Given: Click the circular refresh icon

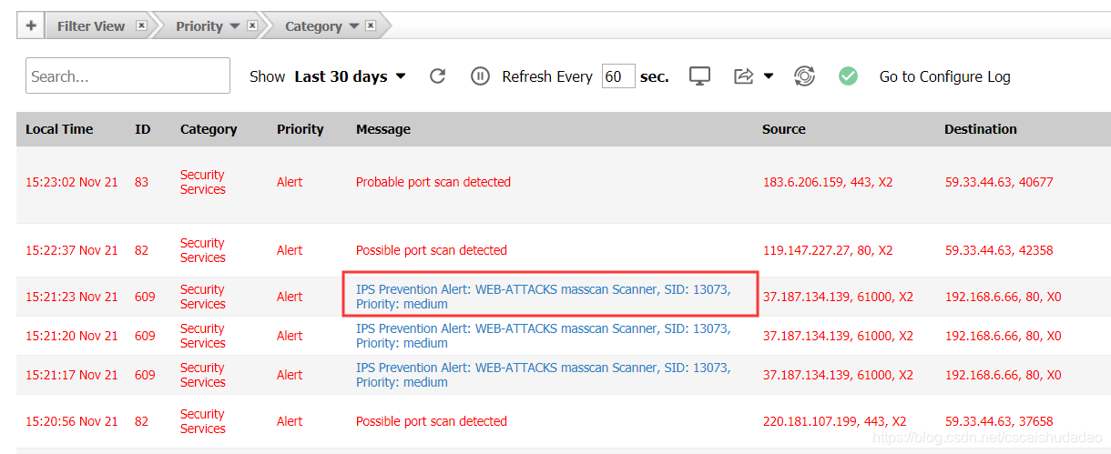Looking at the screenshot, I should tap(437, 76).
